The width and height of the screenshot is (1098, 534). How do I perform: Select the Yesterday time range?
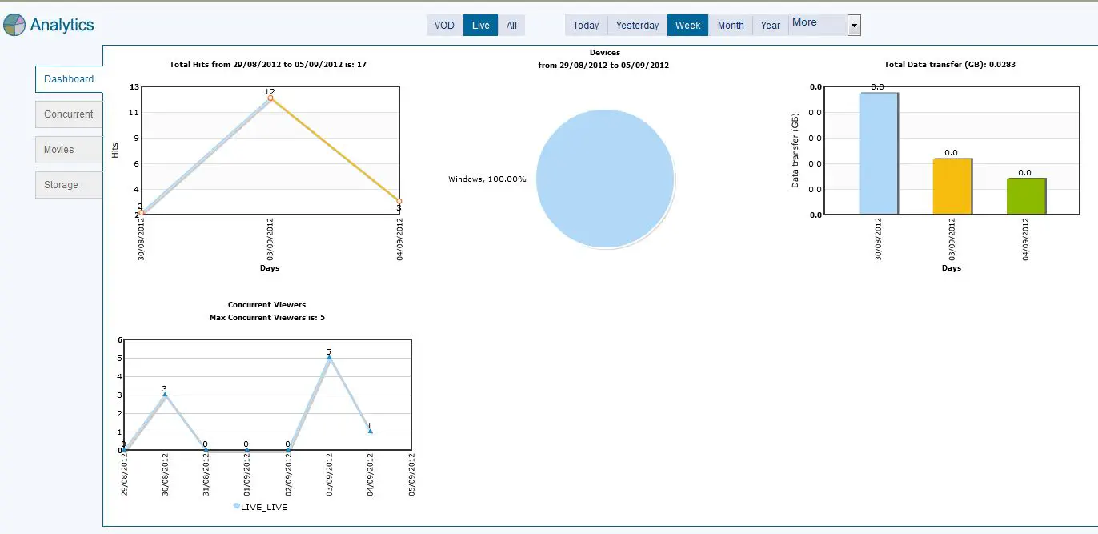637,26
